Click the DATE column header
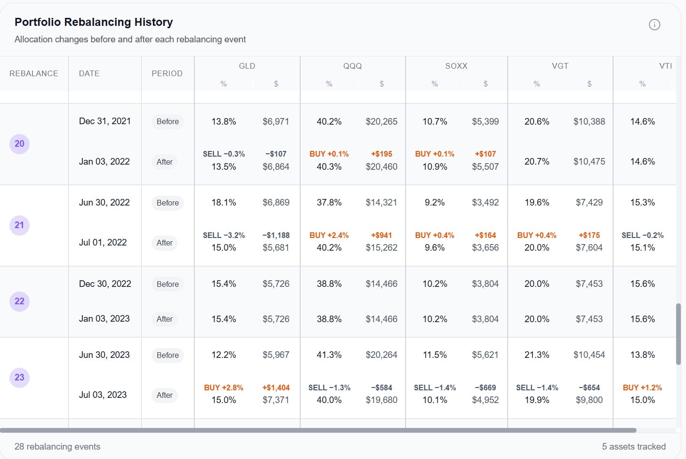 [89, 73]
